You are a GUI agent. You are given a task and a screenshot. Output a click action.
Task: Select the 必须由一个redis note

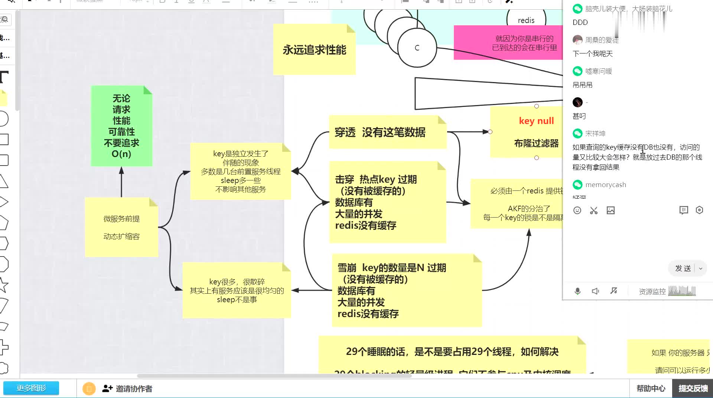click(x=517, y=204)
